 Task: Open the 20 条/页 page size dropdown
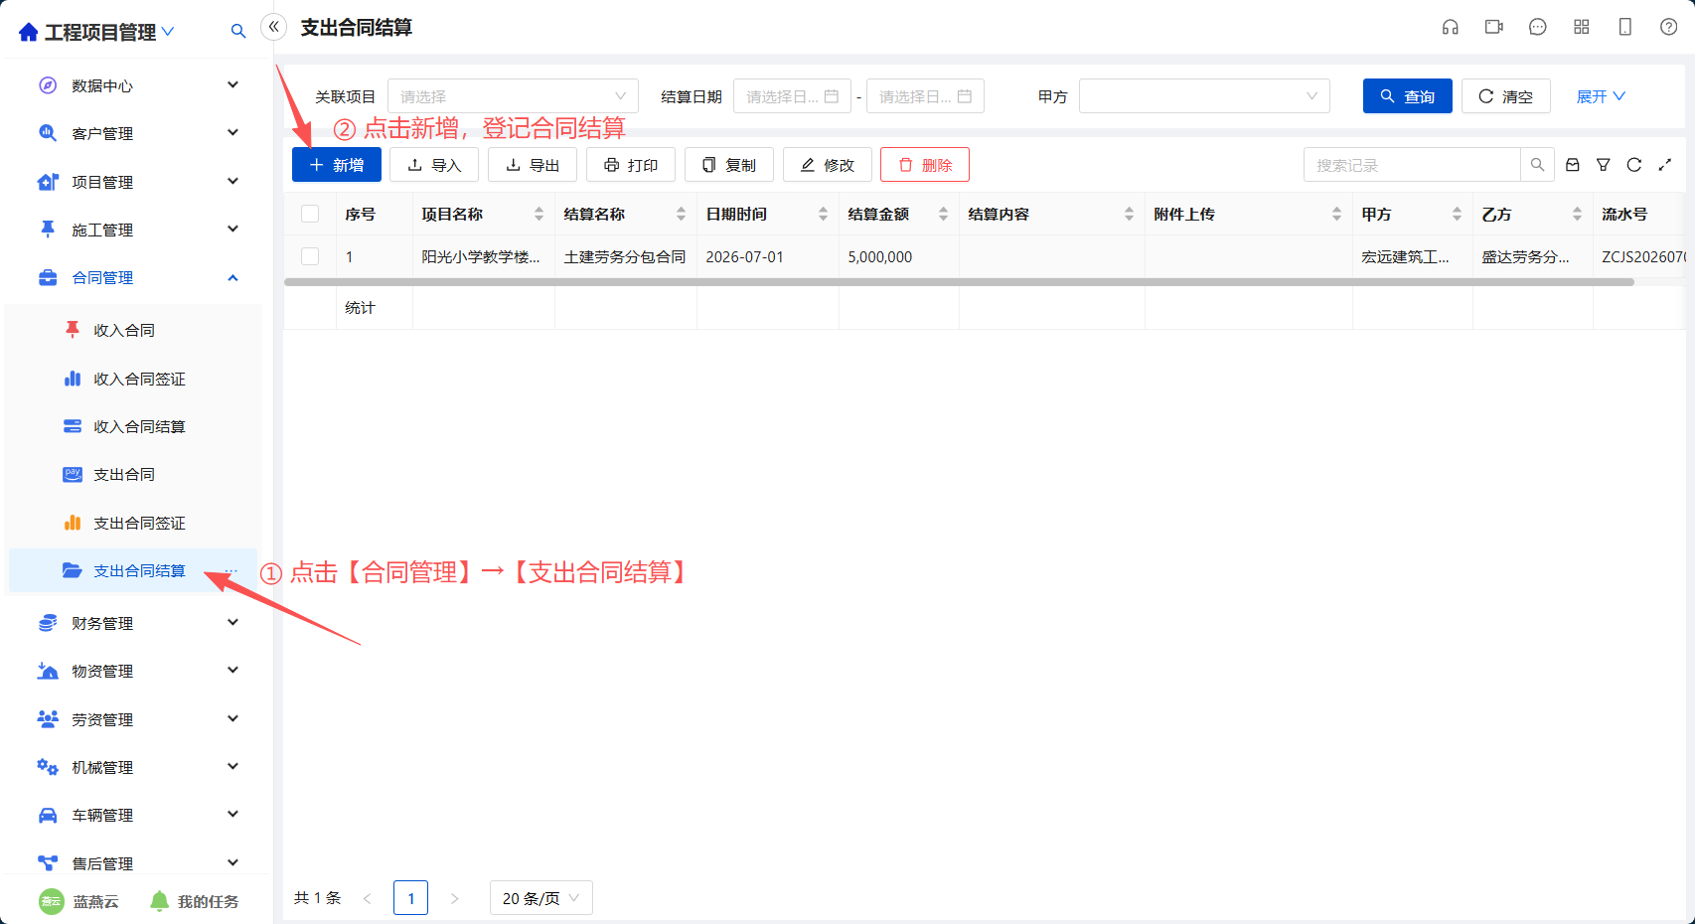541,898
